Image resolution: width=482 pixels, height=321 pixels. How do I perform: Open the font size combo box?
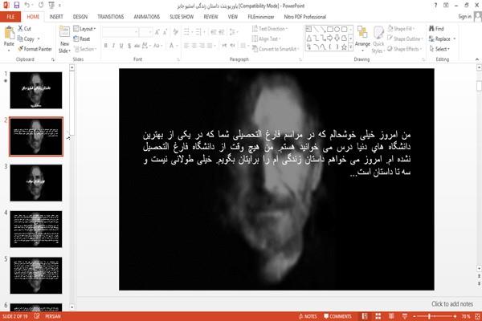coord(145,32)
